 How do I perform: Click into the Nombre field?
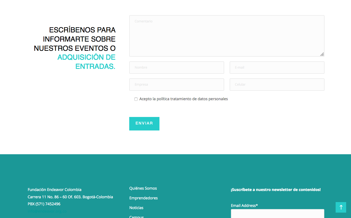coord(176,68)
